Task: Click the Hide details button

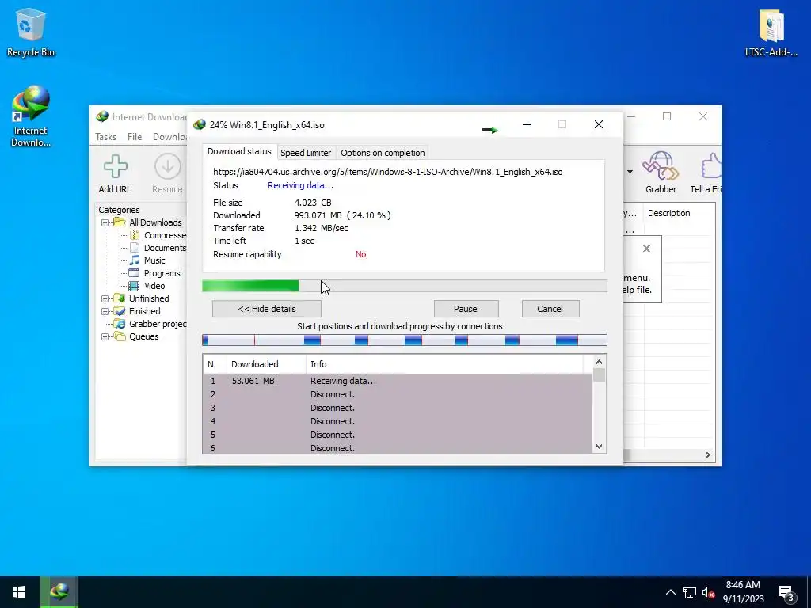Action: 267,309
